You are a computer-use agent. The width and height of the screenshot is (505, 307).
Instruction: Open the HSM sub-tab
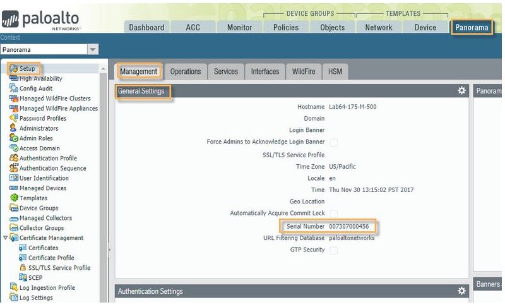coord(335,71)
